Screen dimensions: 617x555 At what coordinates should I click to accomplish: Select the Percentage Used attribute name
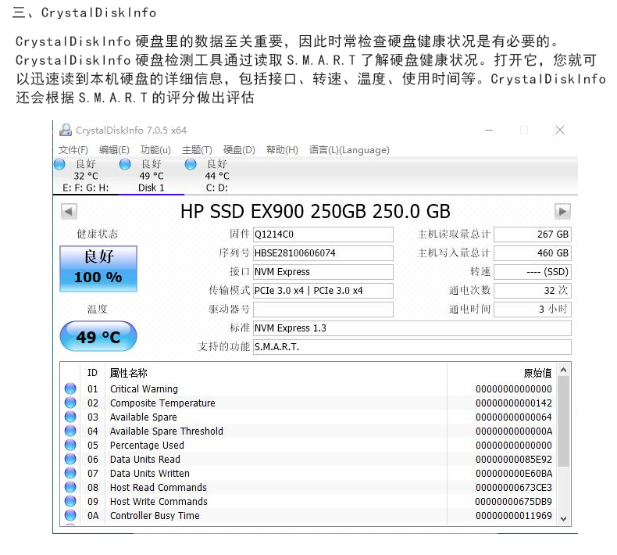pyautogui.click(x=147, y=446)
